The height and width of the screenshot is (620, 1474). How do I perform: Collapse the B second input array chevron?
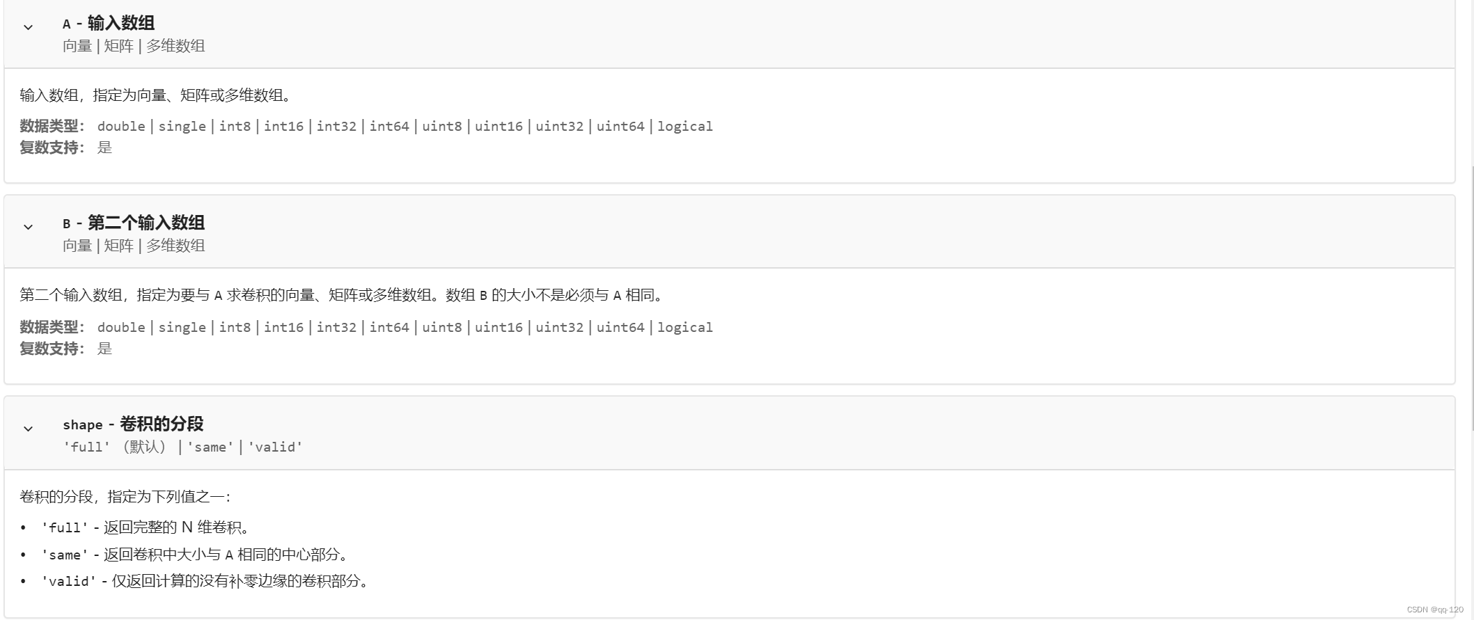point(28,227)
